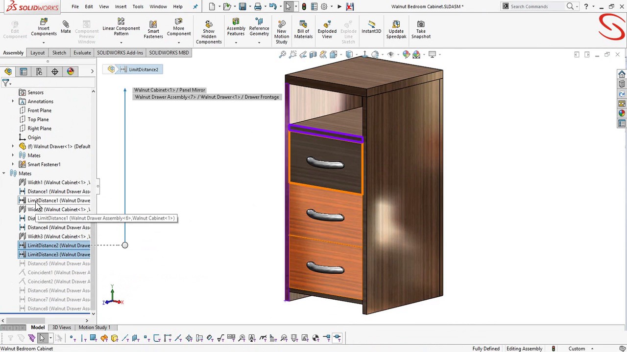Insert a Bill of Materials

click(303, 30)
